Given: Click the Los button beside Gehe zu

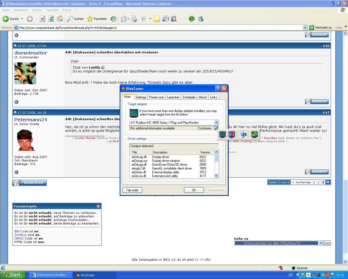Looking at the screenshot, I should (327, 243).
